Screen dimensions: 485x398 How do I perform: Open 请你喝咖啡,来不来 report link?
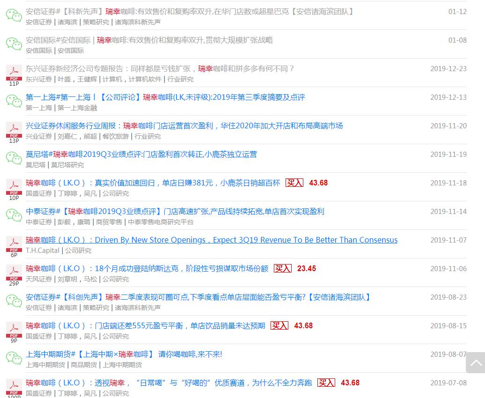pos(124,354)
